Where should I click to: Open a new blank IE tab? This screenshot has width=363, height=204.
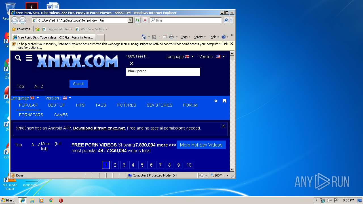point(101,37)
